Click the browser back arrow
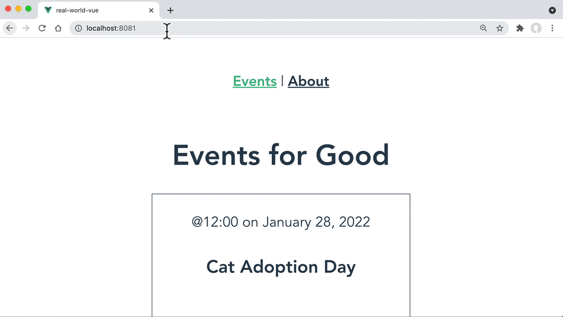The image size is (563, 317). [10, 28]
